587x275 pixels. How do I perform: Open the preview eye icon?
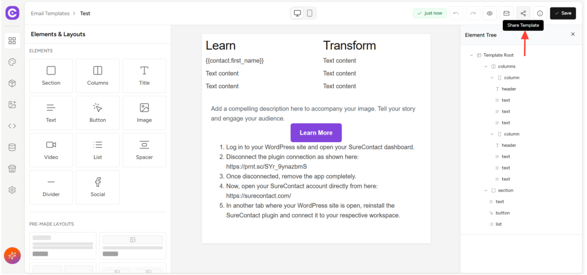490,13
